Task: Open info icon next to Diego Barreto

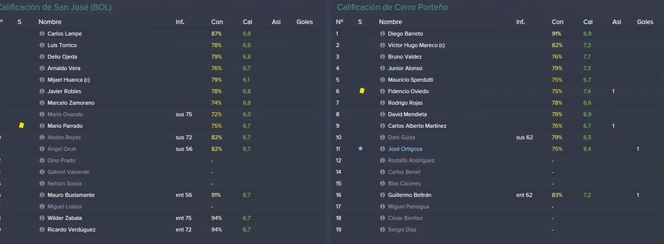Action: pyautogui.click(x=383, y=34)
